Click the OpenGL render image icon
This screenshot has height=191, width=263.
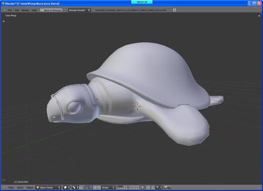pyautogui.click(x=165, y=187)
